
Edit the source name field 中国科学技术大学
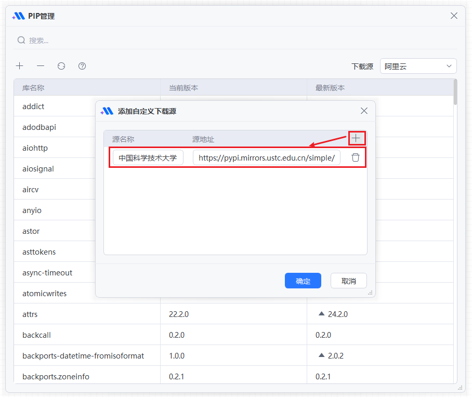coord(148,157)
